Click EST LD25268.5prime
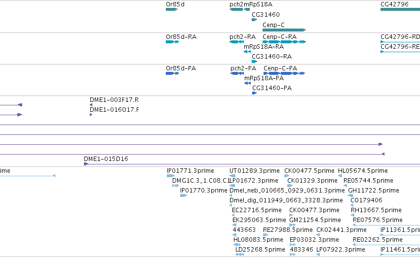The width and height of the screenshot is (420, 257). point(239,255)
